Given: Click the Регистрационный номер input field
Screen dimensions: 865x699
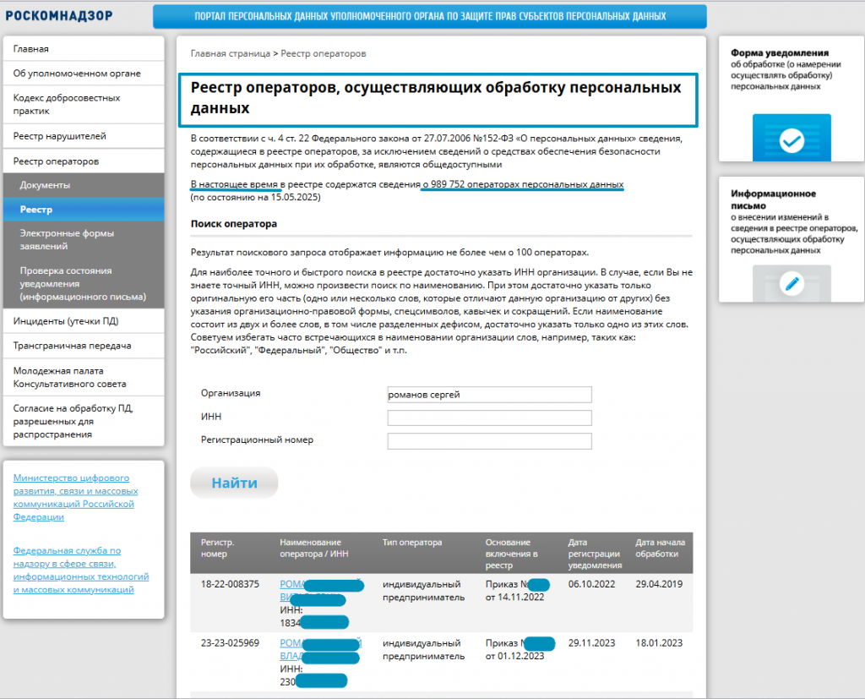Looking at the screenshot, I should (489, 441).
